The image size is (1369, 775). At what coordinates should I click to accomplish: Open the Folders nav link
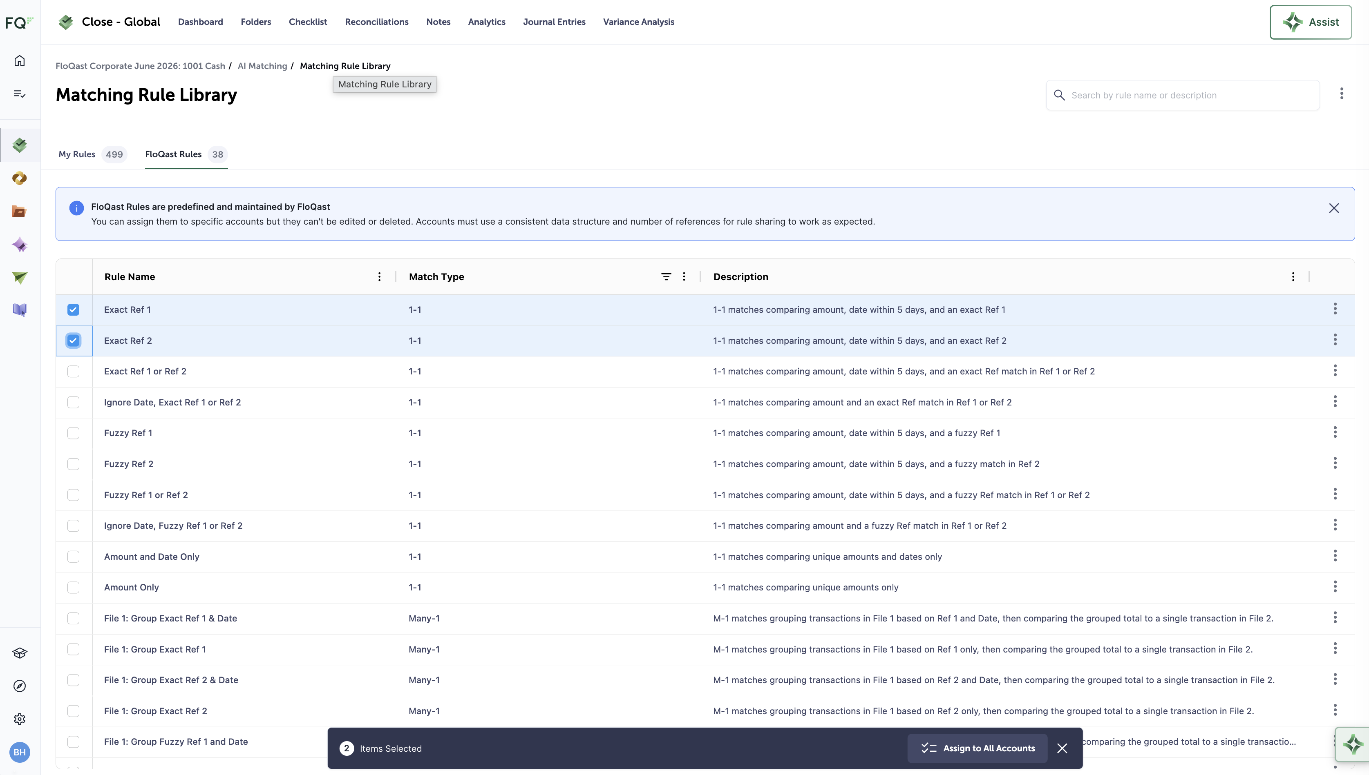click(256, 22)
